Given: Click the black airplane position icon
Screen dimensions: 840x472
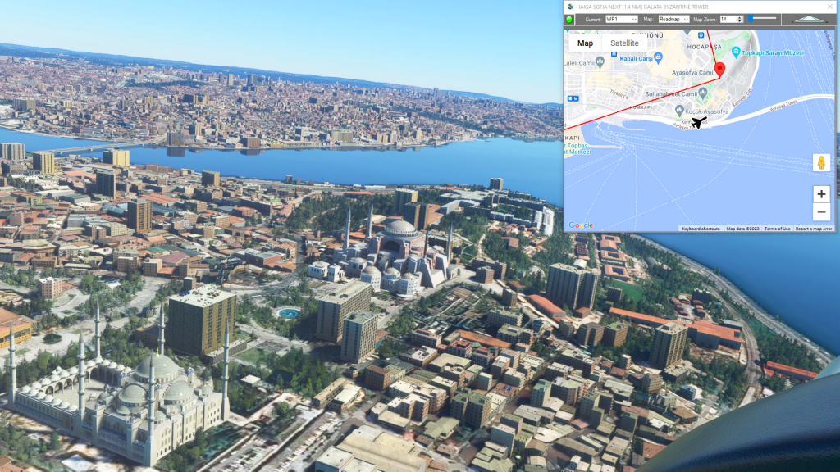Looking at the screenshot, I should pyautogui.click(x=699, y=123).
